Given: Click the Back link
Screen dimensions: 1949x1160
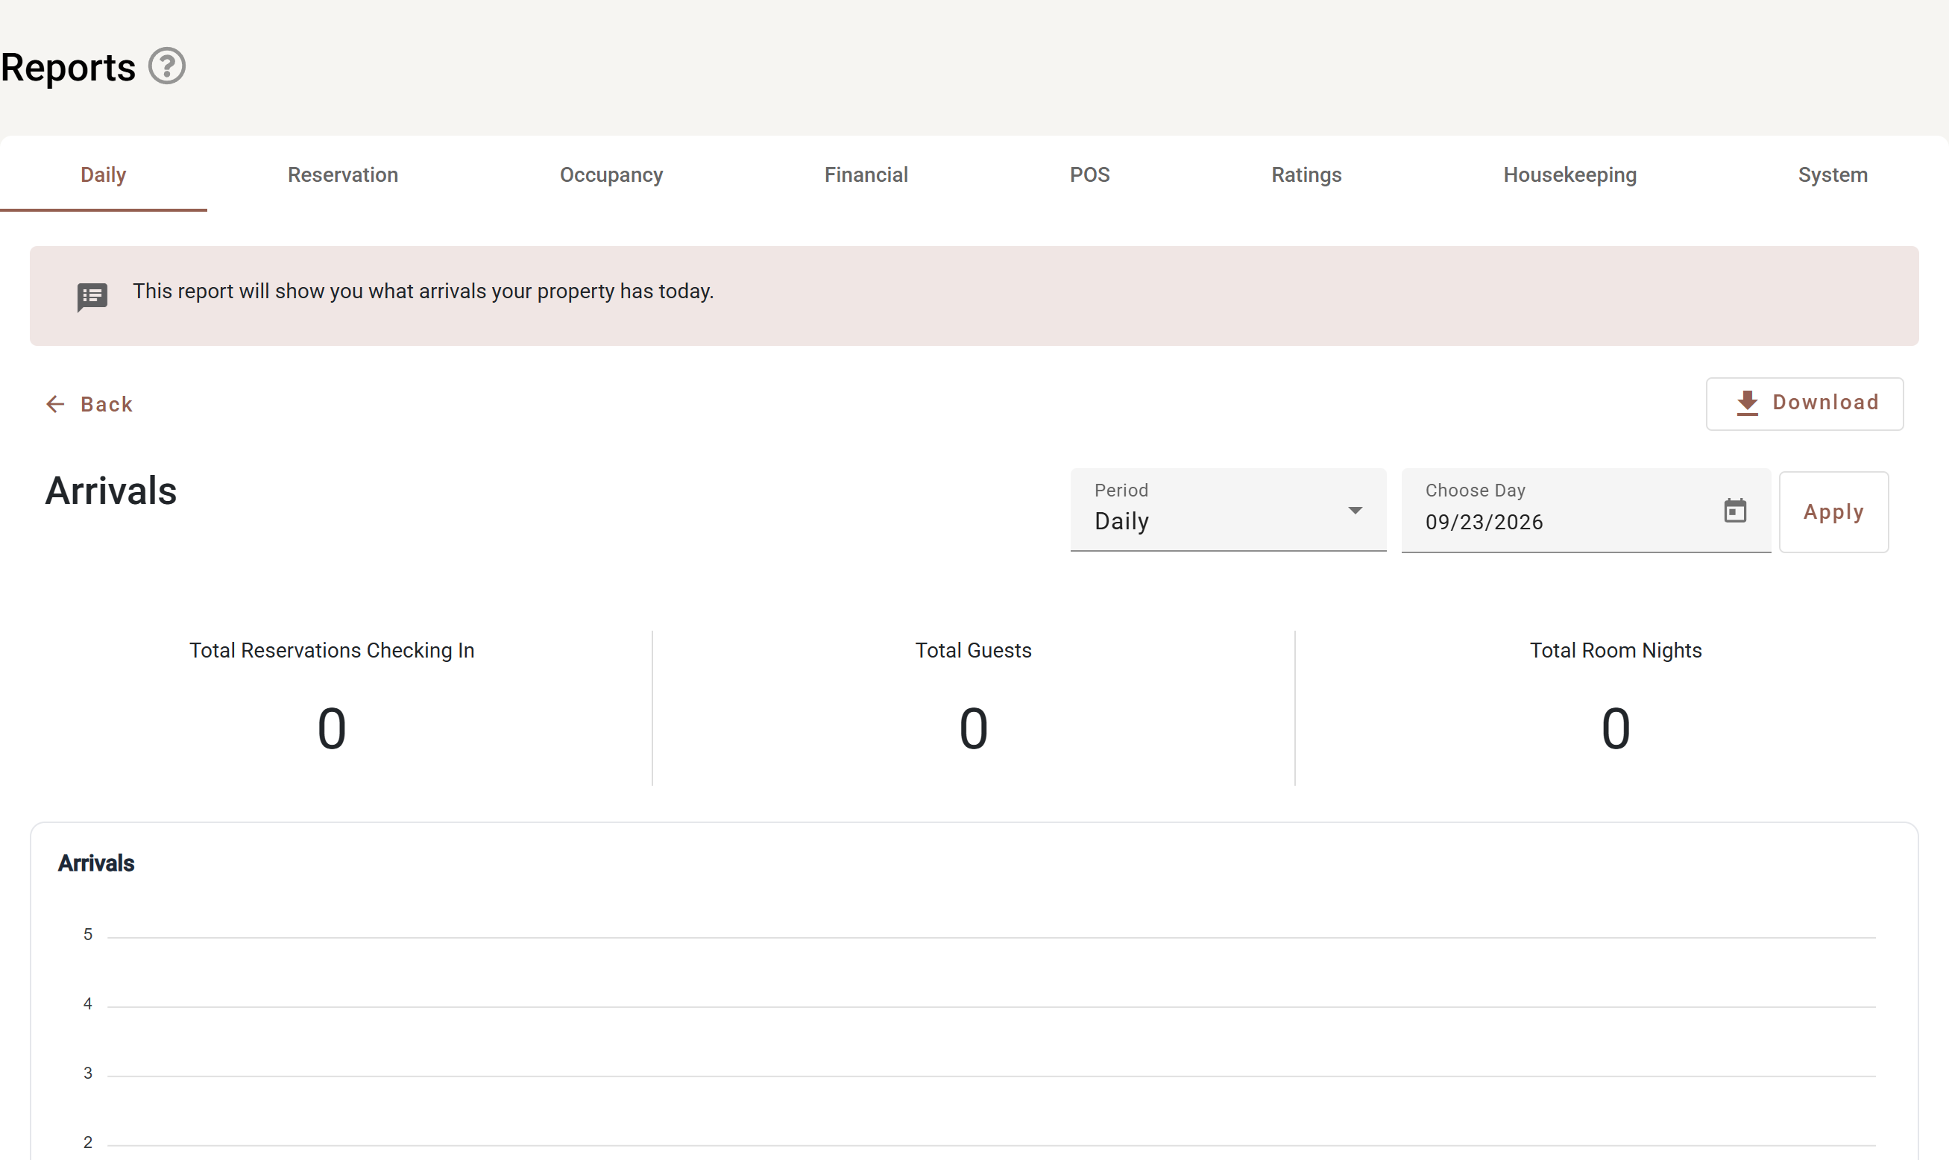Looking at the screenshot, I should (x=89, y=404).
